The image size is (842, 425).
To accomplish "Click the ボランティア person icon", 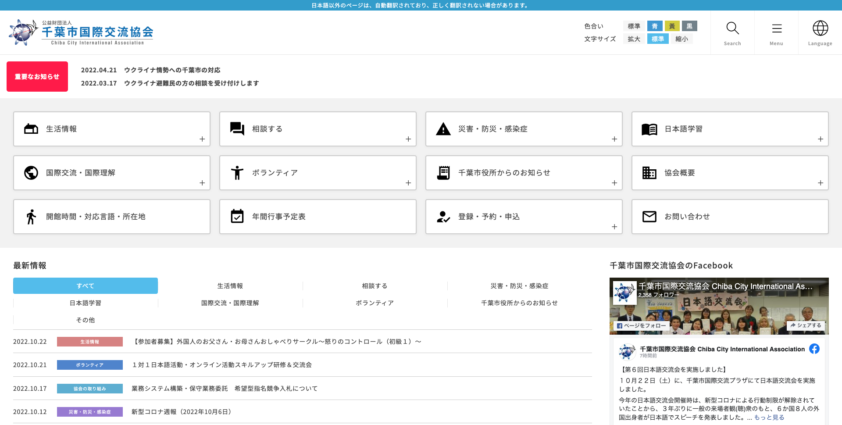I will pos(237,172).
